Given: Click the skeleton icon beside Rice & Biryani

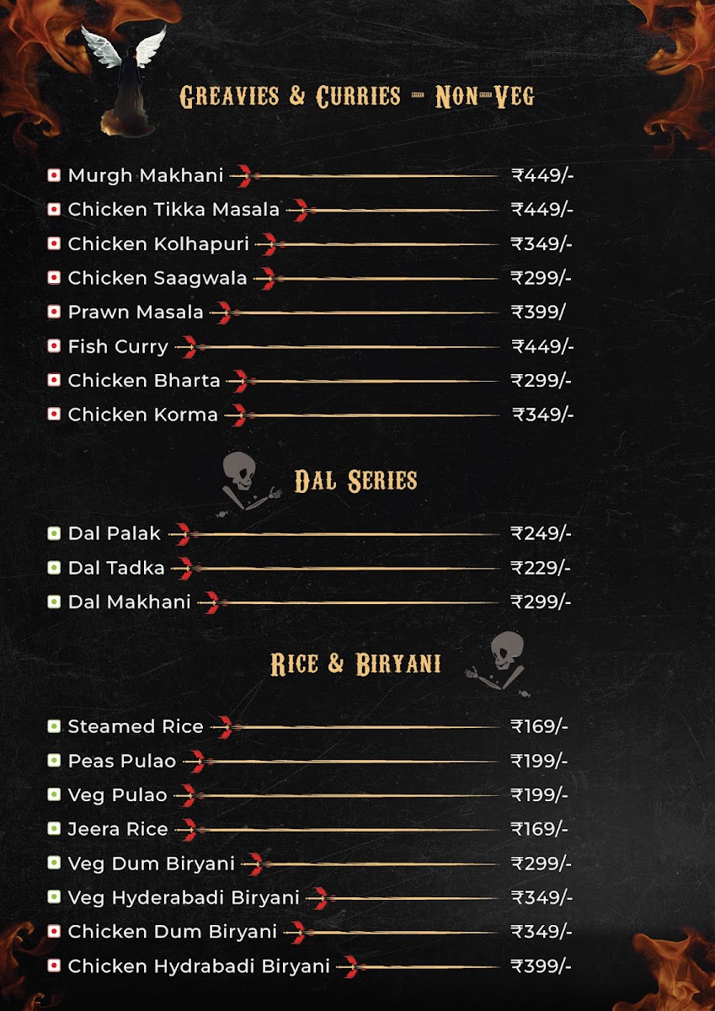Looking at the screenshot, I should coord(504,663).
